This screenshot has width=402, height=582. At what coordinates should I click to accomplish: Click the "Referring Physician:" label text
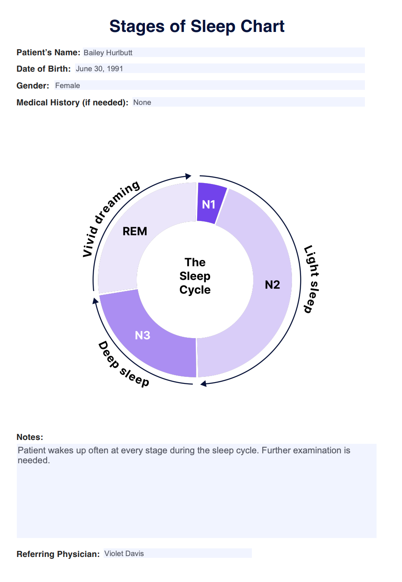click(58, 554)
